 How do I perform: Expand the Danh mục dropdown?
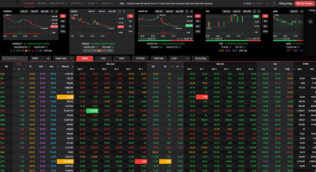pyautogui.click(x=64, y=58)
